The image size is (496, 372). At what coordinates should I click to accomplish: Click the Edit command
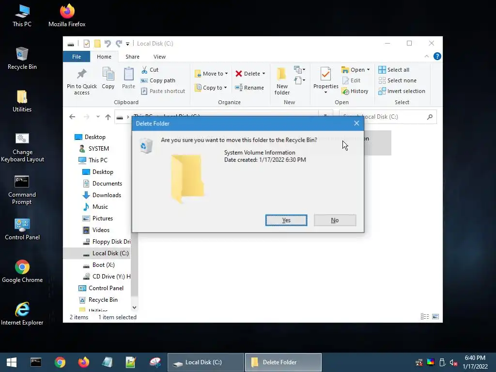pos(351,80)
